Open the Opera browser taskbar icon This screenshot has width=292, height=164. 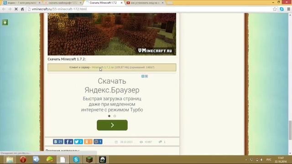(x=23, y=159)
